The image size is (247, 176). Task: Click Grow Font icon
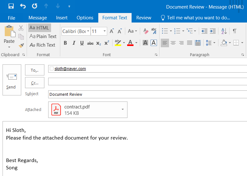(112, 31)
